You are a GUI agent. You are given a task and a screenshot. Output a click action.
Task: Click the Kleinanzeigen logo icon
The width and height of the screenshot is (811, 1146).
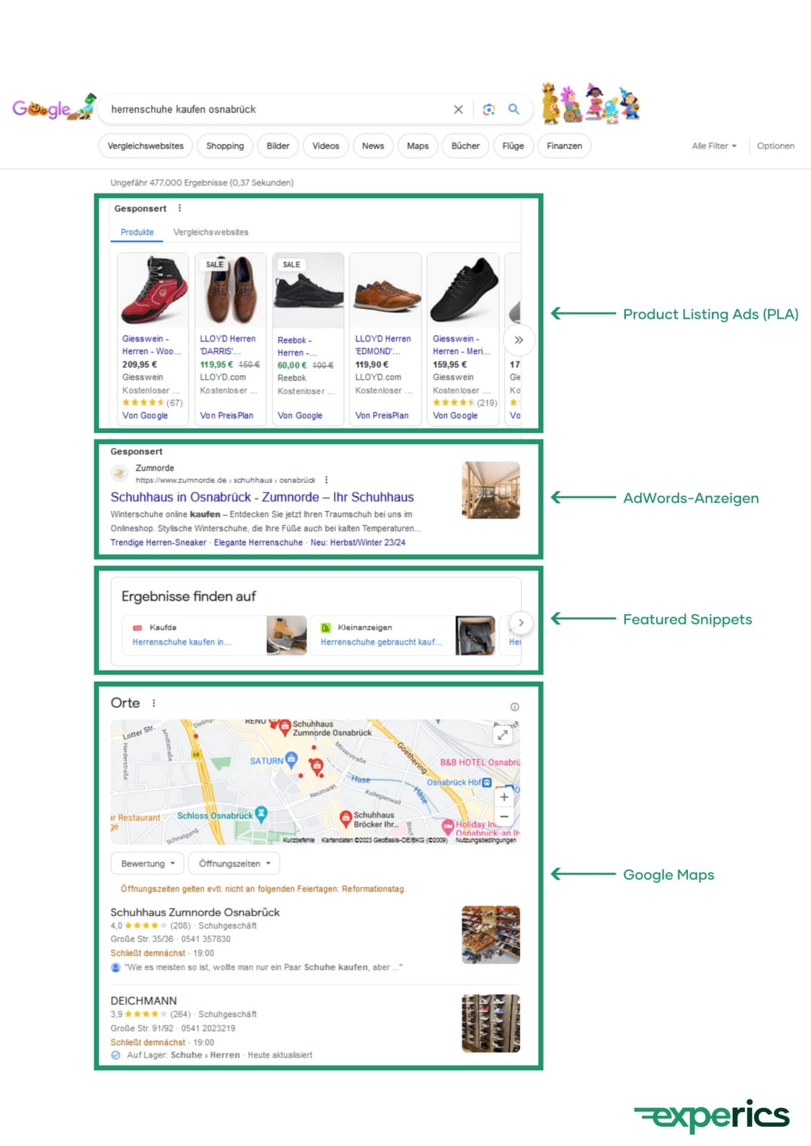coord(325,627)
